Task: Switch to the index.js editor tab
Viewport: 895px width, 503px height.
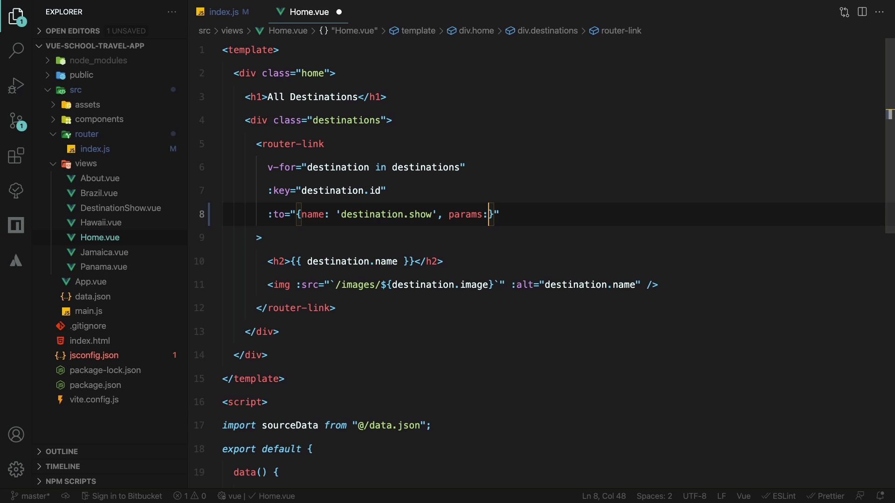Action: 224,12
